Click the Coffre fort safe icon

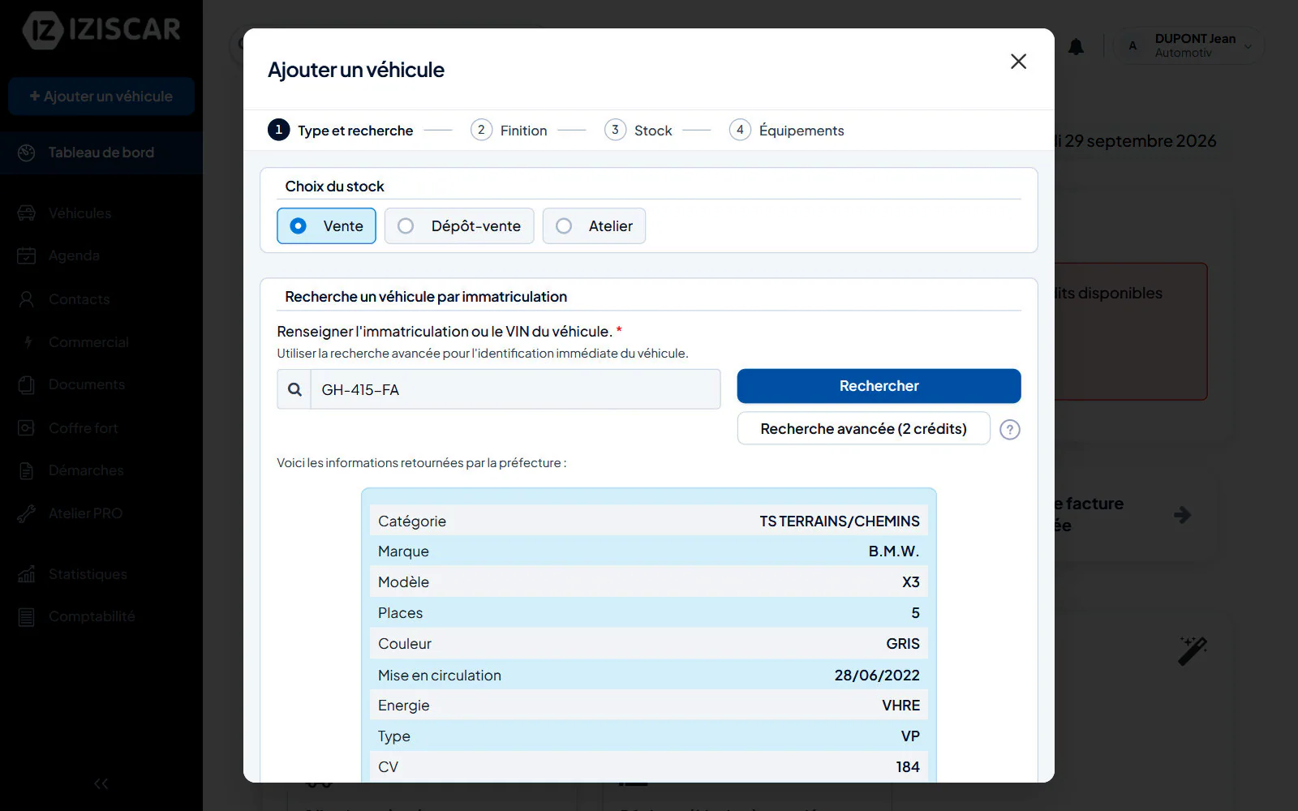[x=27, y=427]
